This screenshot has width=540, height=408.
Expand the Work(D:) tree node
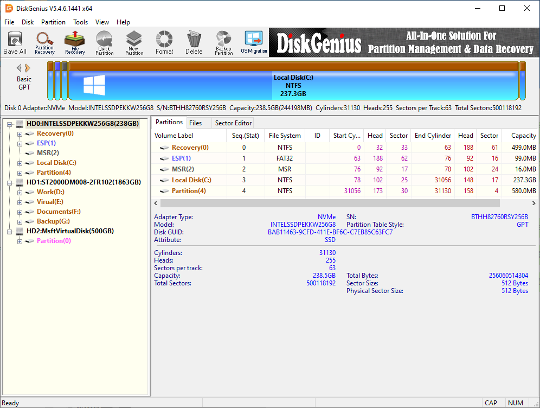tap(20, 192)
